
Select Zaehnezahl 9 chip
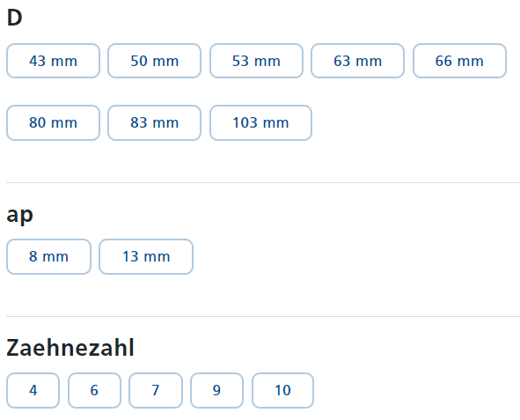[217, 390]
